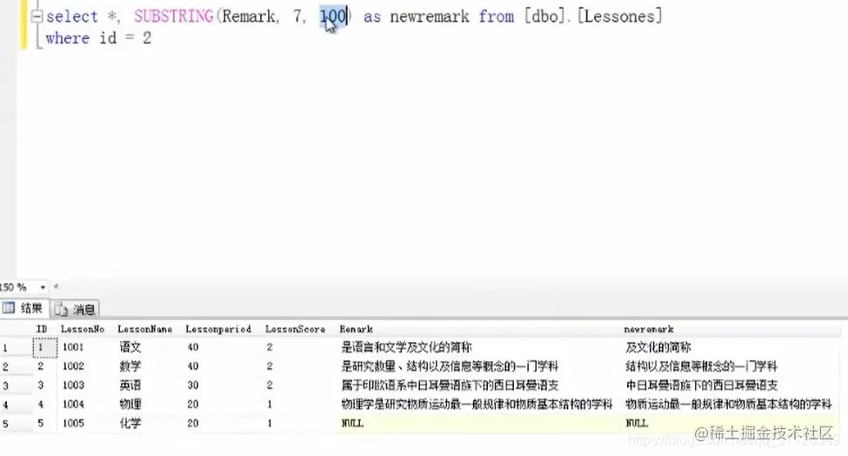The width and height of the screenshot is (848, 456).
Task: Select LessonName cell 语文
Action: [x=130, y=347]
